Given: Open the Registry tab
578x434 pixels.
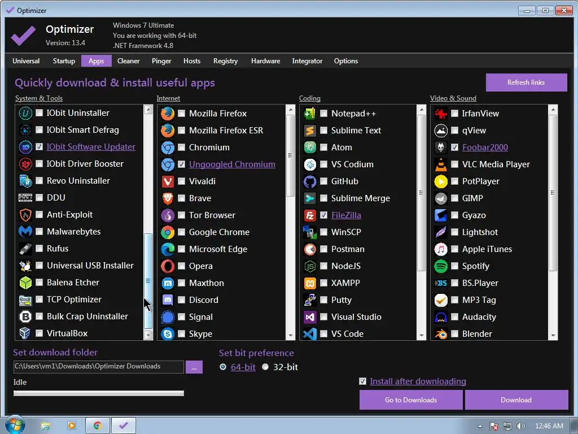Looking at the screenshot, I should (225, 61).
